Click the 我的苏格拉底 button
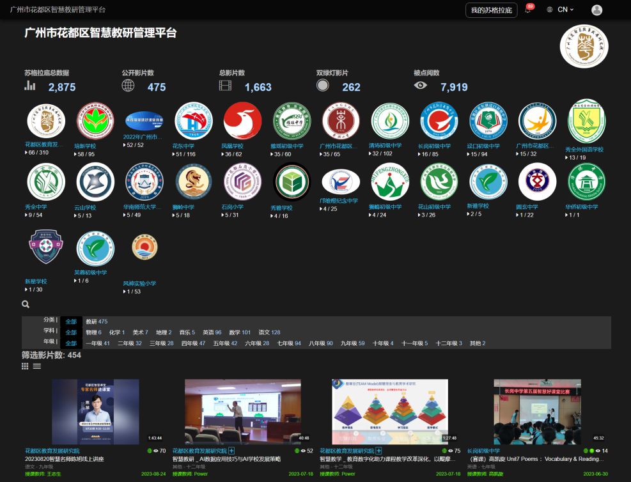631x482 pixels. point(491,10)
